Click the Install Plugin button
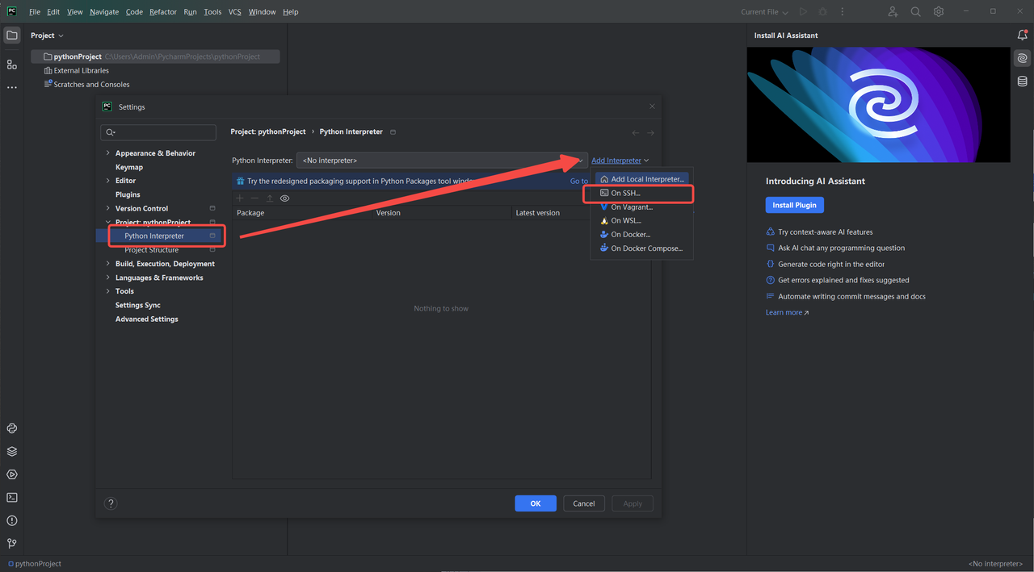This screenshot has height=572, width=1034. (794, 205)
